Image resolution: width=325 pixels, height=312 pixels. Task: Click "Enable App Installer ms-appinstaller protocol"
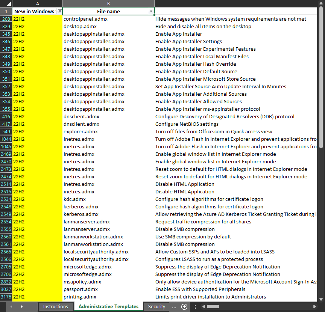pyautogui.click(x=208, y=109)
